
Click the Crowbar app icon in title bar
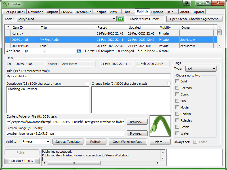(x=5, y=4)
